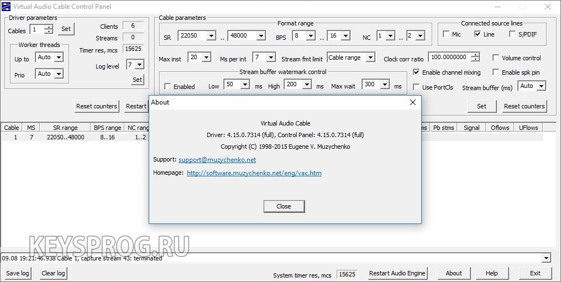
Task: Expand the maximum BPS 16 dropdown
Action: pyautogui.click(x=345, y=35)
